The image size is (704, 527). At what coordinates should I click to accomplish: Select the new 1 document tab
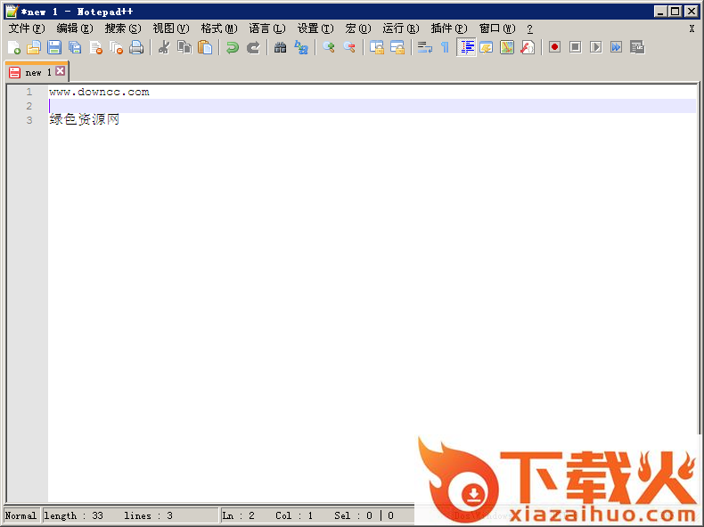pyautogui.click(x=36, y=72)
